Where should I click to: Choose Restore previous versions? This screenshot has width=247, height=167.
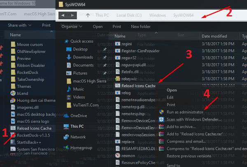pos(189,156)
